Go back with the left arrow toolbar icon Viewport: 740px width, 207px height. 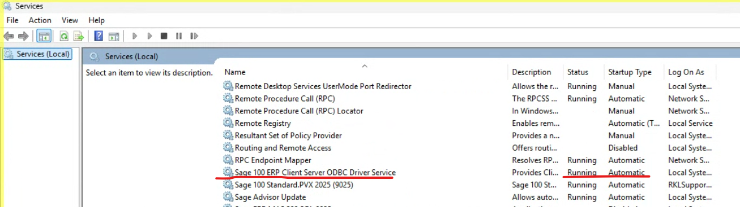8,36
